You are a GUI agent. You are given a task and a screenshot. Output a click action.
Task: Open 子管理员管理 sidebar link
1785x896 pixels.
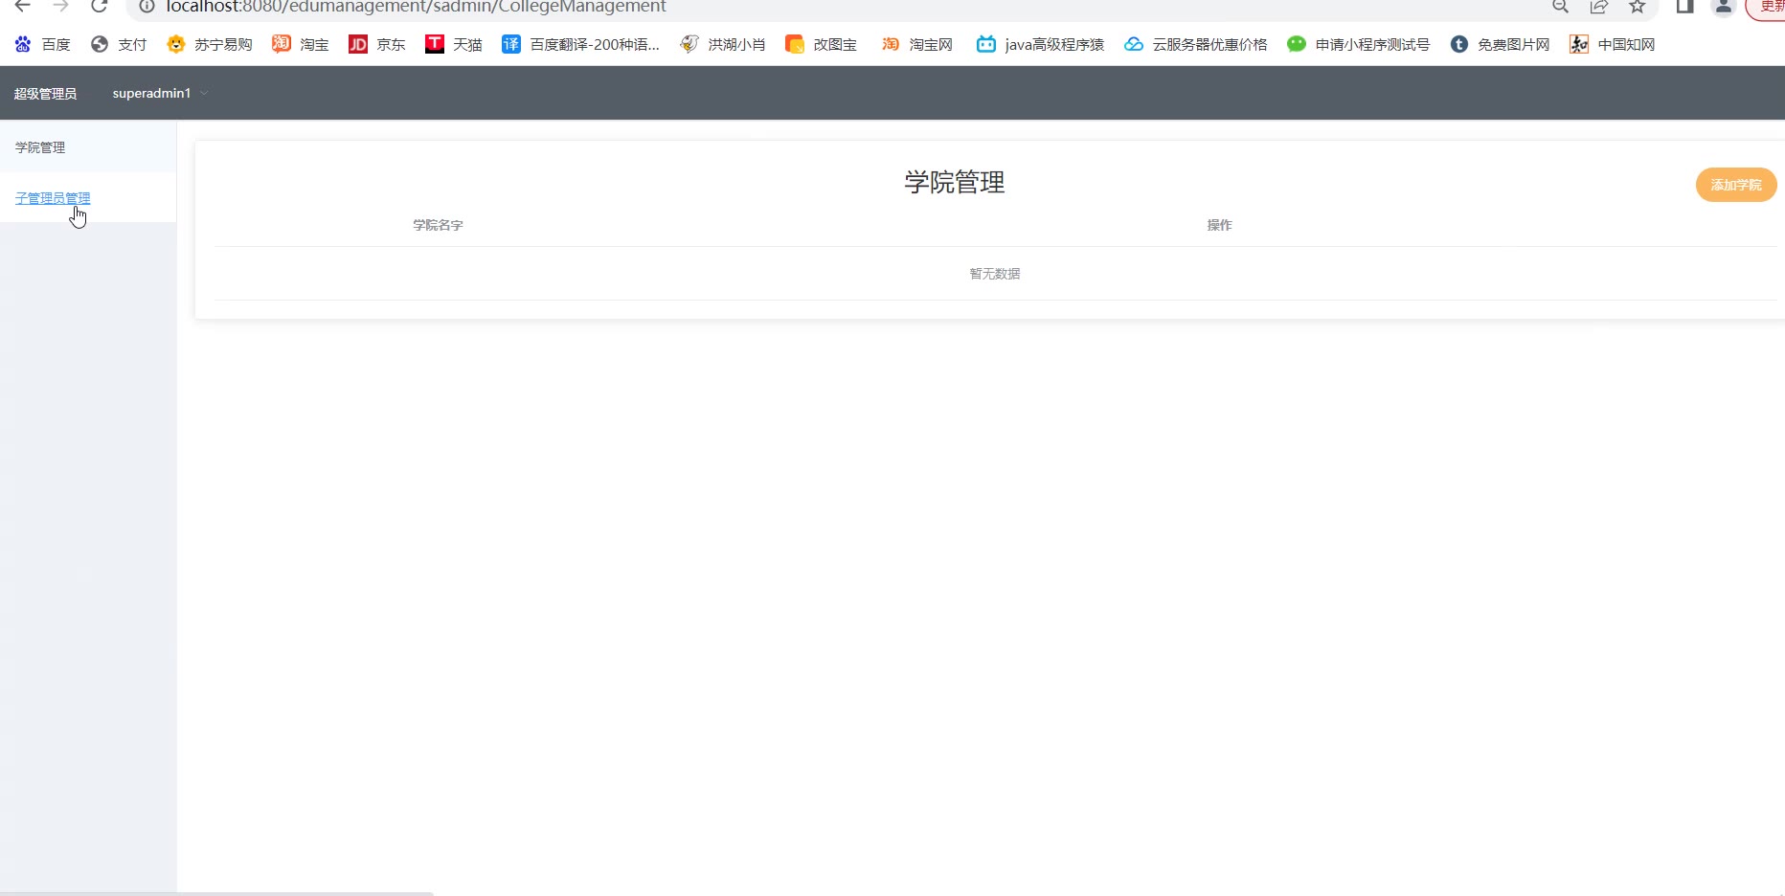(x=53, y=198)
